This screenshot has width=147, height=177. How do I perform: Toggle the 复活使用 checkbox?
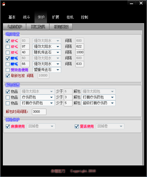click(77, 126)
